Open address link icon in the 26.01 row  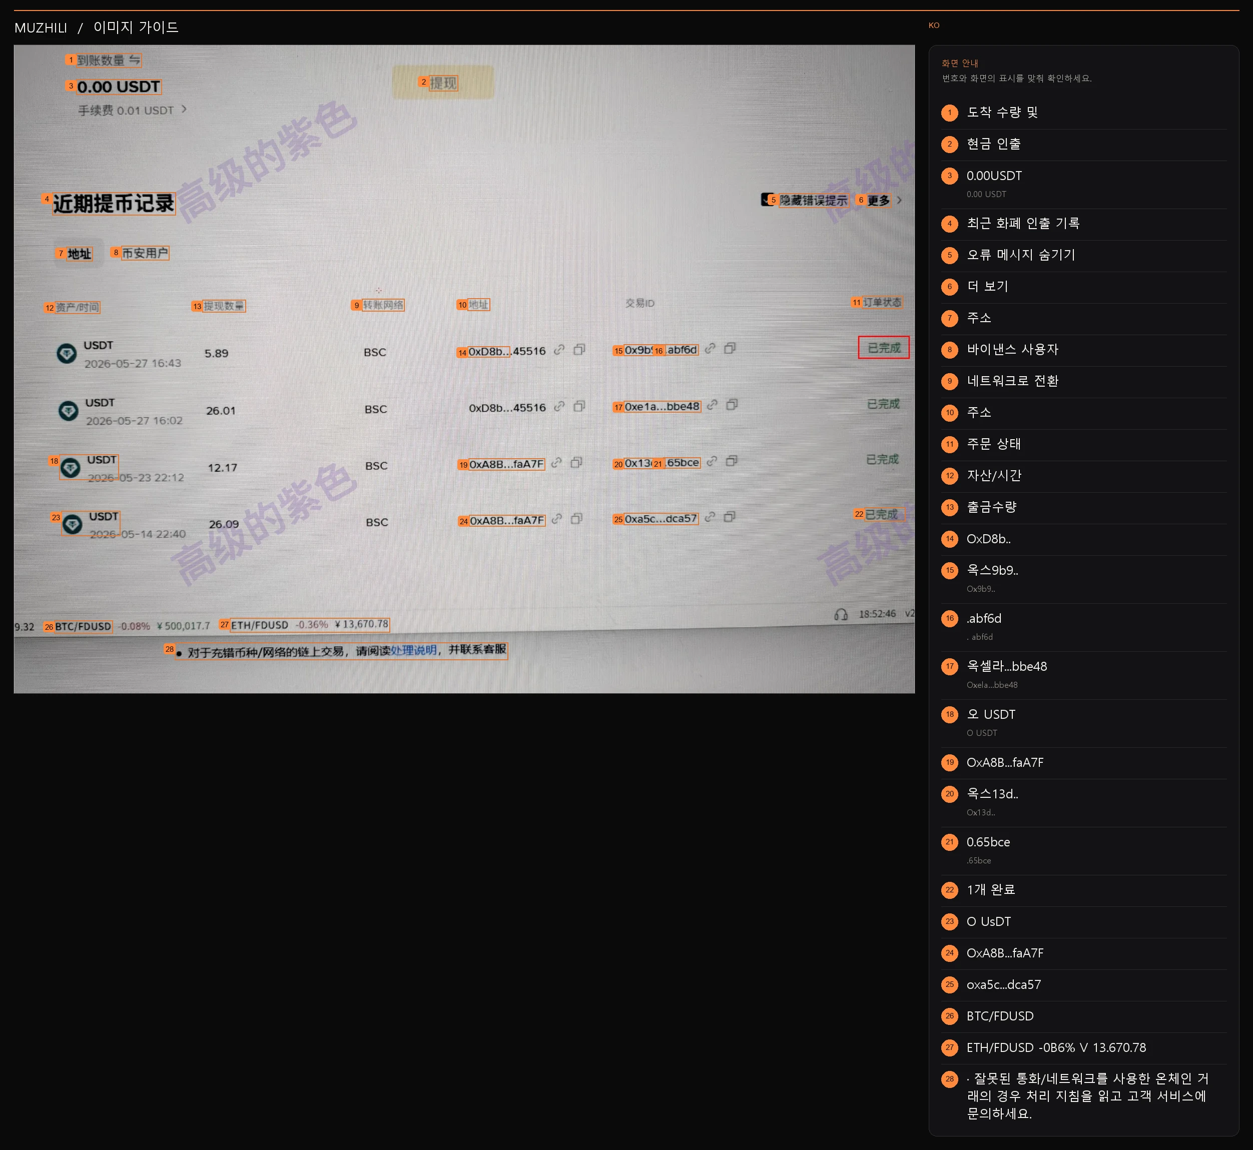click(x=559, y=406)
